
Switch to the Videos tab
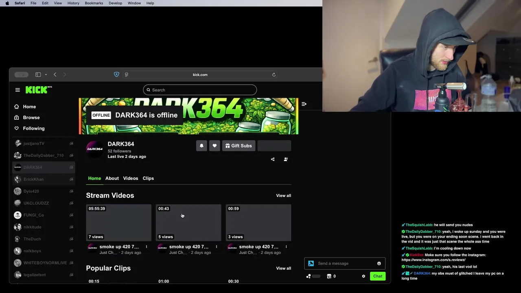coord(131,178)
